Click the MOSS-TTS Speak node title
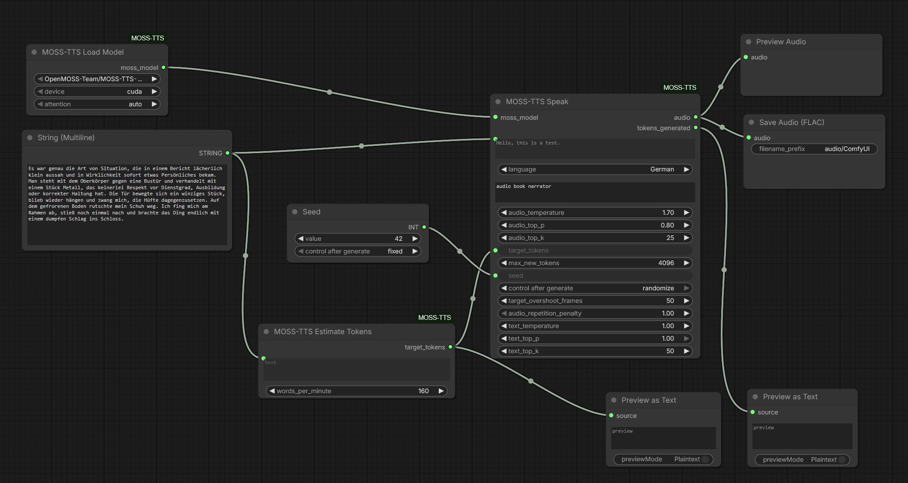Screen dimensions: 908x483 (x=537, y=102)
